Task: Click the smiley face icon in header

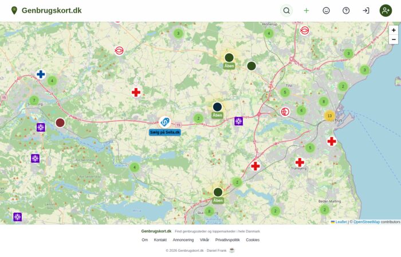Action: tap(326, 10)
